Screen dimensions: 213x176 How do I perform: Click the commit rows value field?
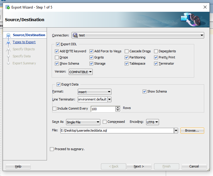tap(103, 109)
